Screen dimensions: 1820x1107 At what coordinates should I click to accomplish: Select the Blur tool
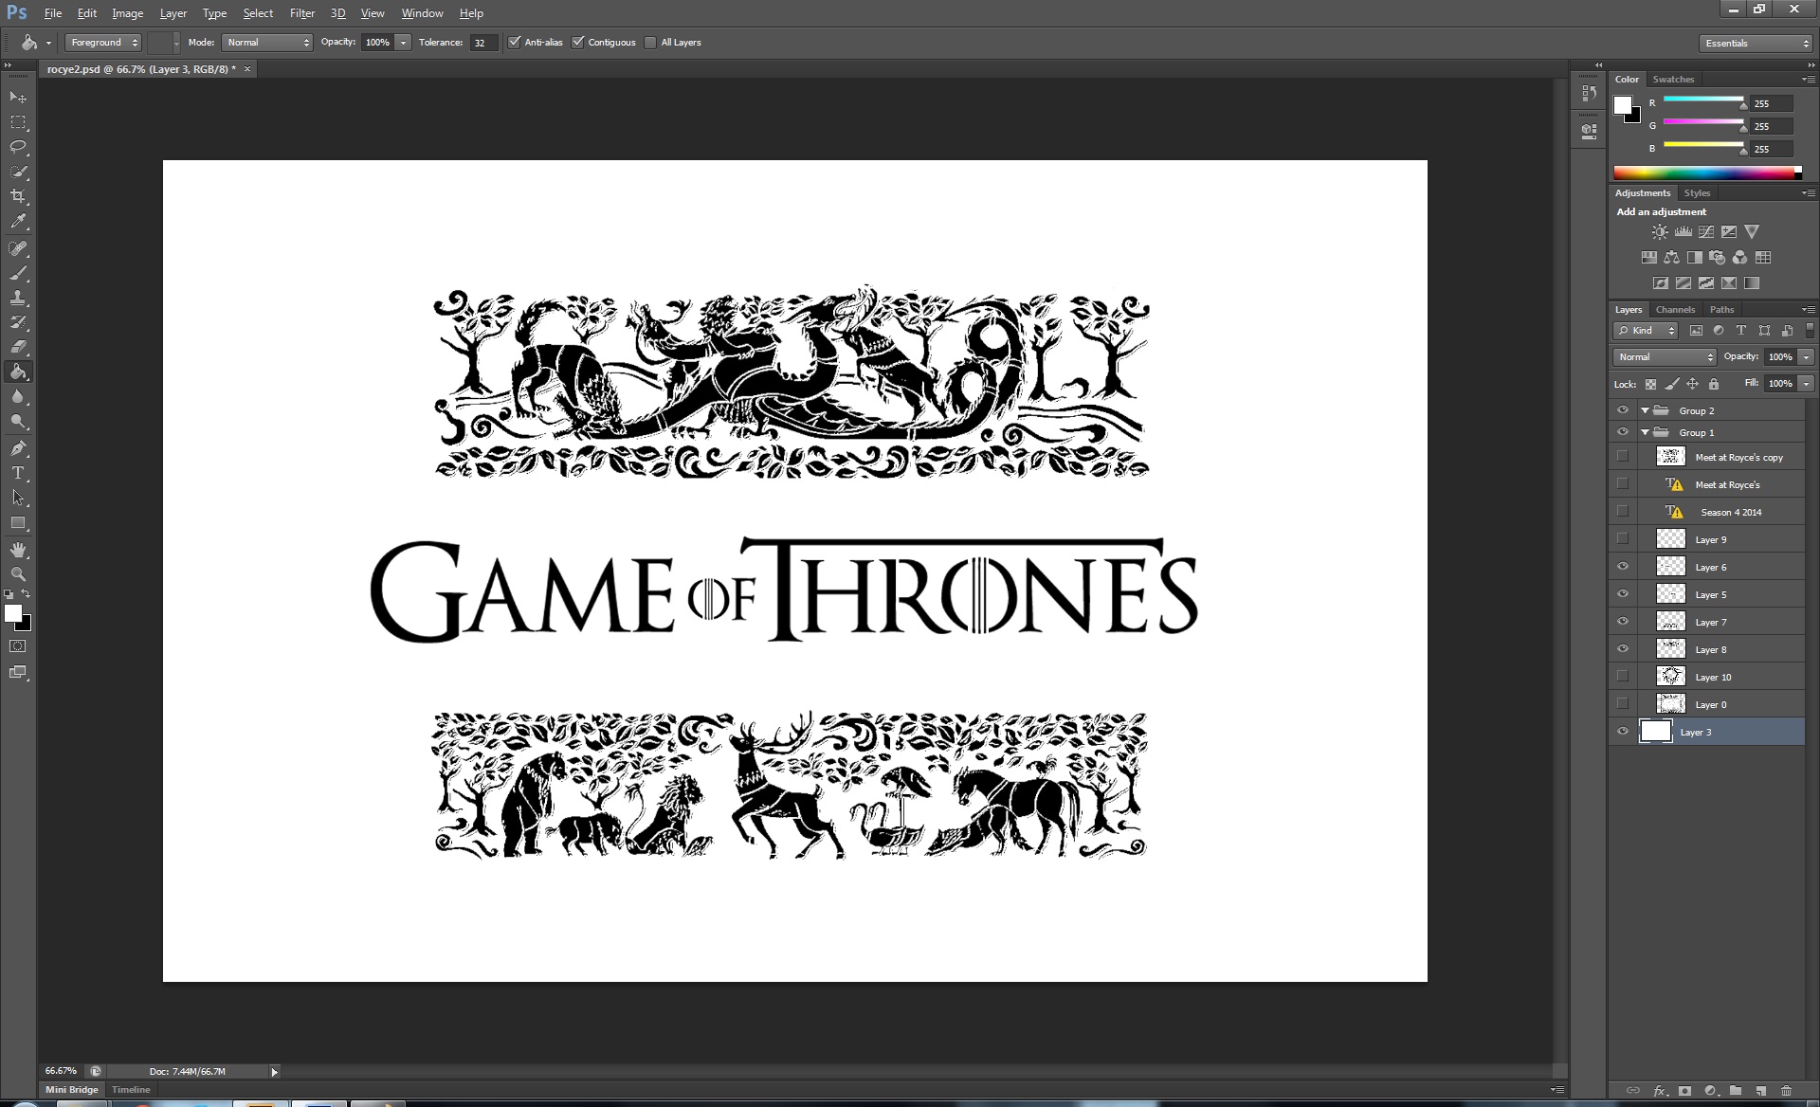click(x=18, y=396)
